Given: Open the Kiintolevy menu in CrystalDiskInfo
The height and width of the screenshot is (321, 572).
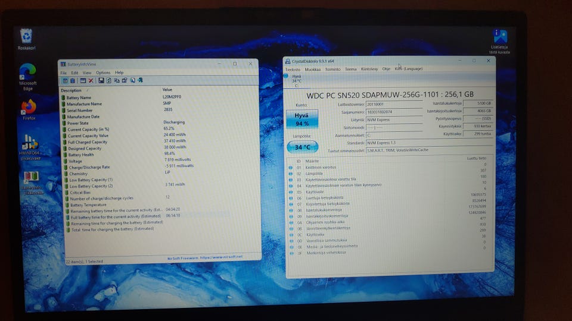Looking at the screenshot, I should point(369,69).
